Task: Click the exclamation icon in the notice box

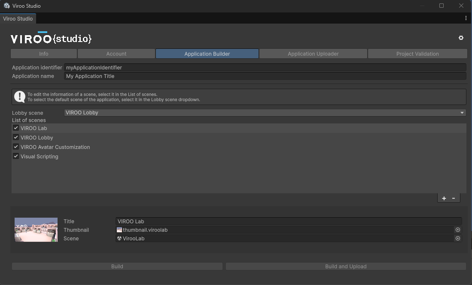Action: point(20,96)
